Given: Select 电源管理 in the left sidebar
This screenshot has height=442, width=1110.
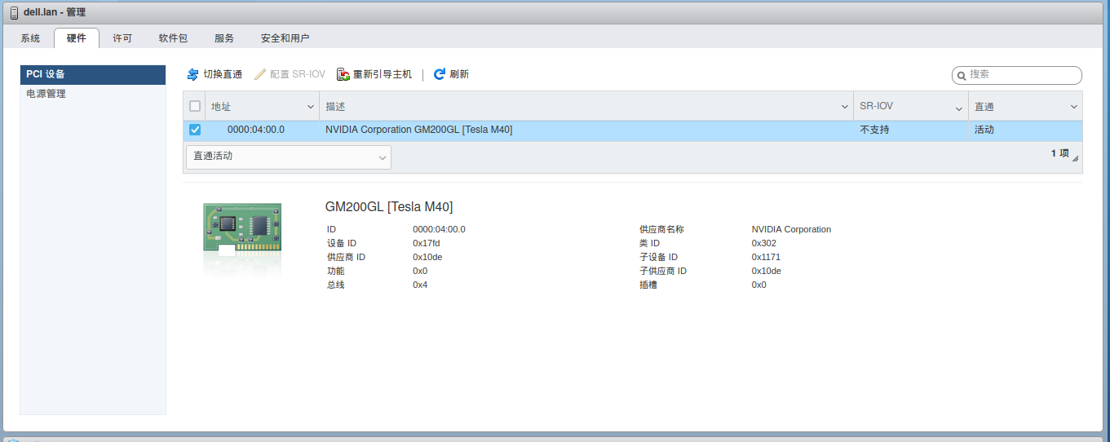Looking at the screenshot, I should tap(46, 94).
